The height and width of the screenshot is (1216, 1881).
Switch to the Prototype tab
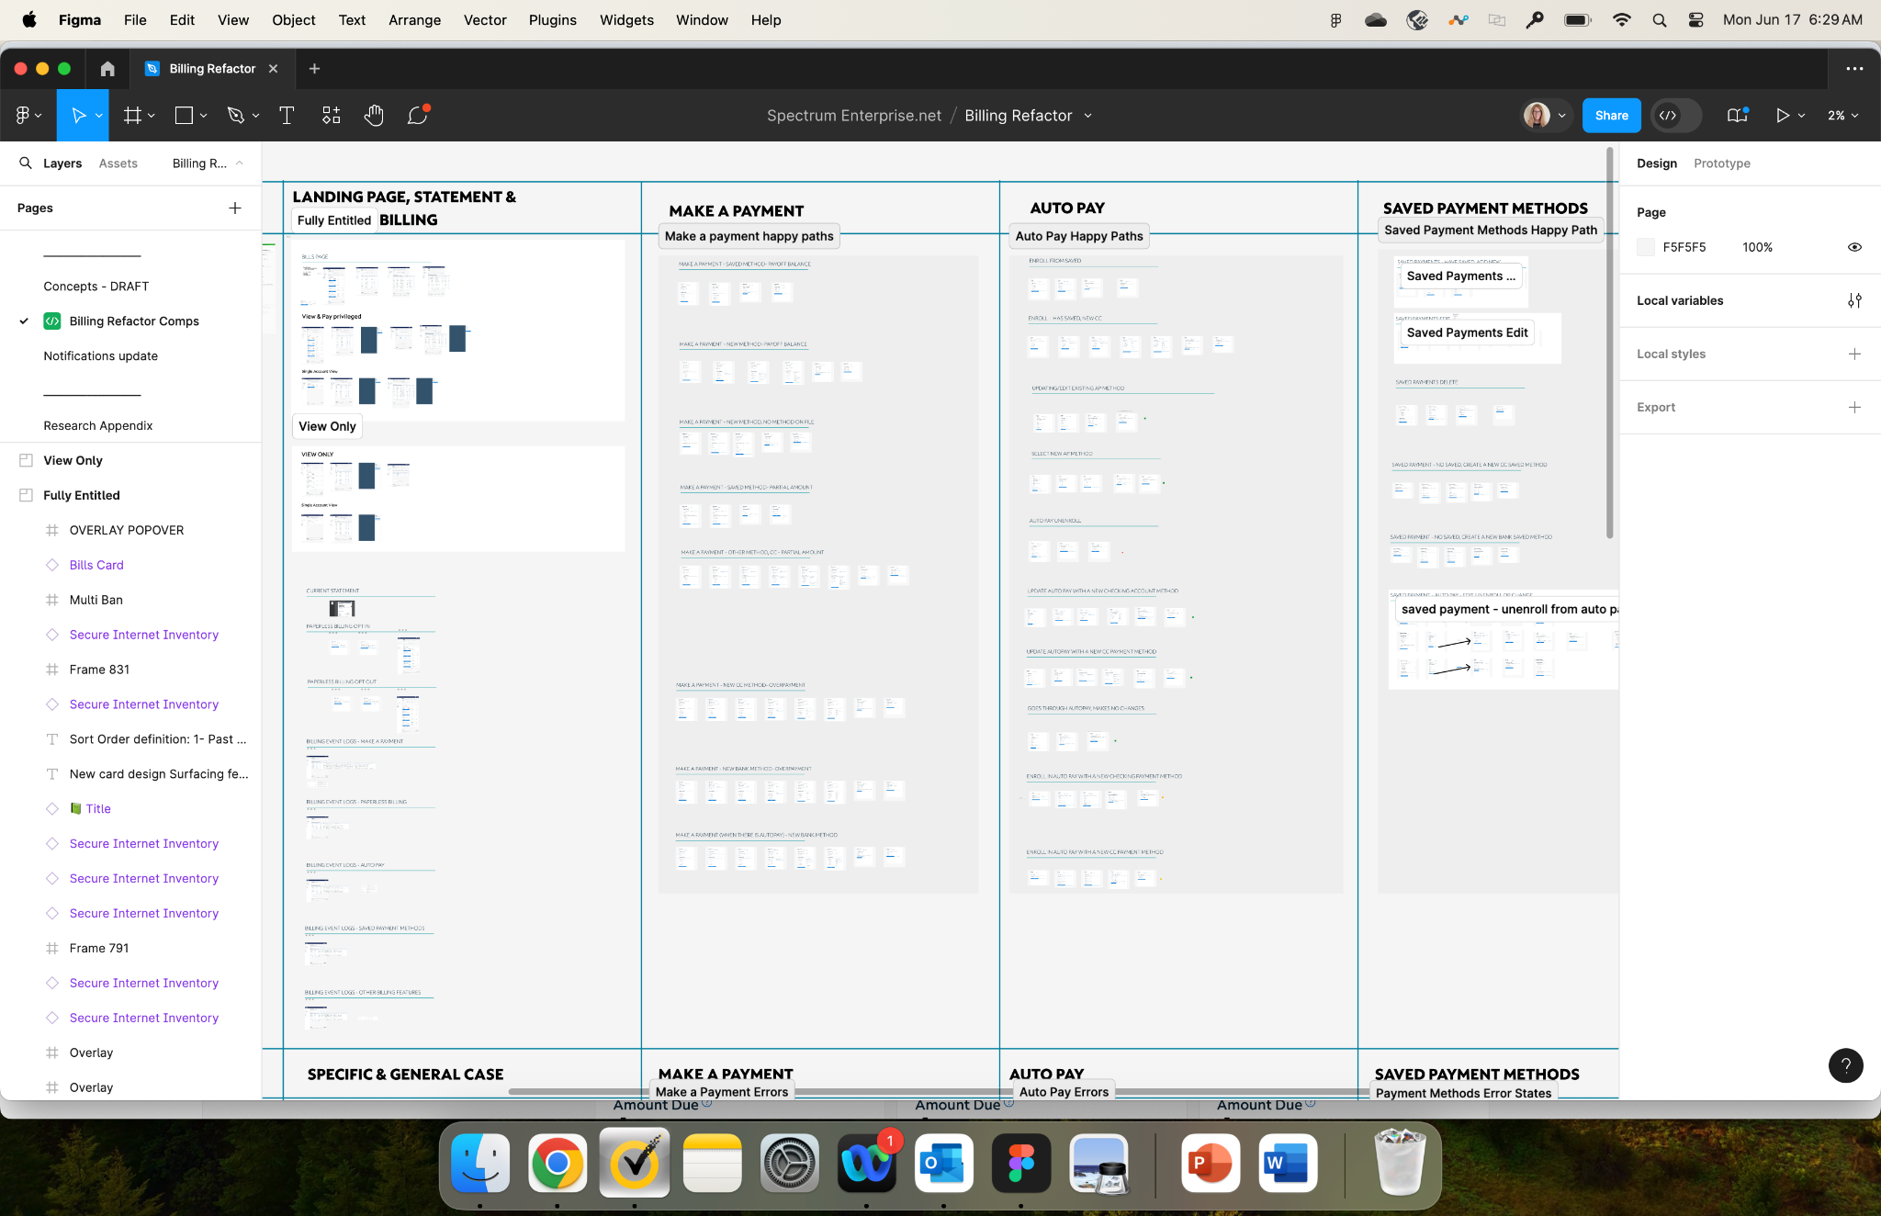[1721, 163]
